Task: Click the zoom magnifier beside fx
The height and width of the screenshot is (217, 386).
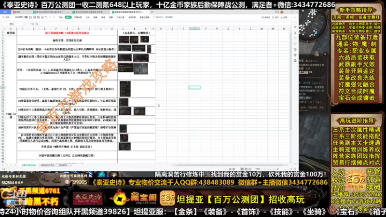Action: coord(32,24)
